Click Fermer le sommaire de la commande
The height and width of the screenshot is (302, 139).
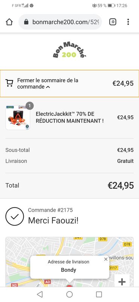(48, 83)
